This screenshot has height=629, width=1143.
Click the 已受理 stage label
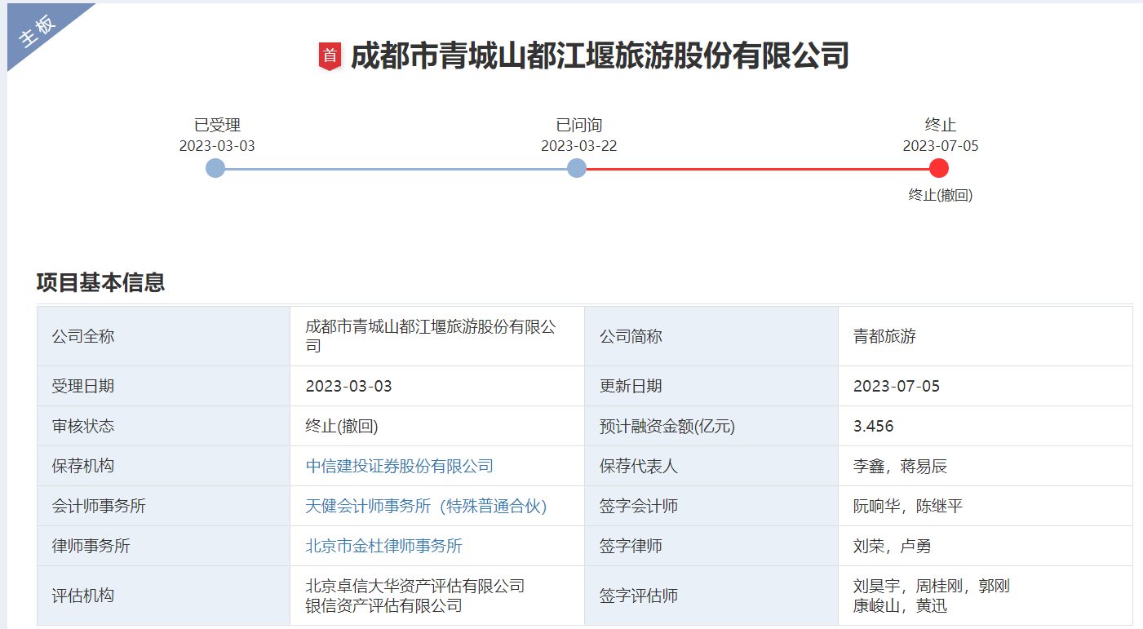[217, 125]
